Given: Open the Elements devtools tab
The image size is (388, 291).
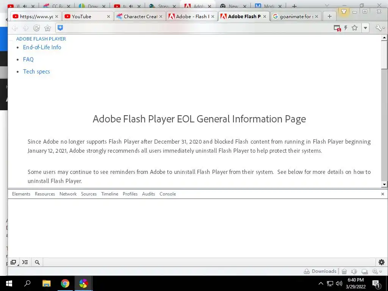Looking at the screenshot, I should (x=21, y=194).
